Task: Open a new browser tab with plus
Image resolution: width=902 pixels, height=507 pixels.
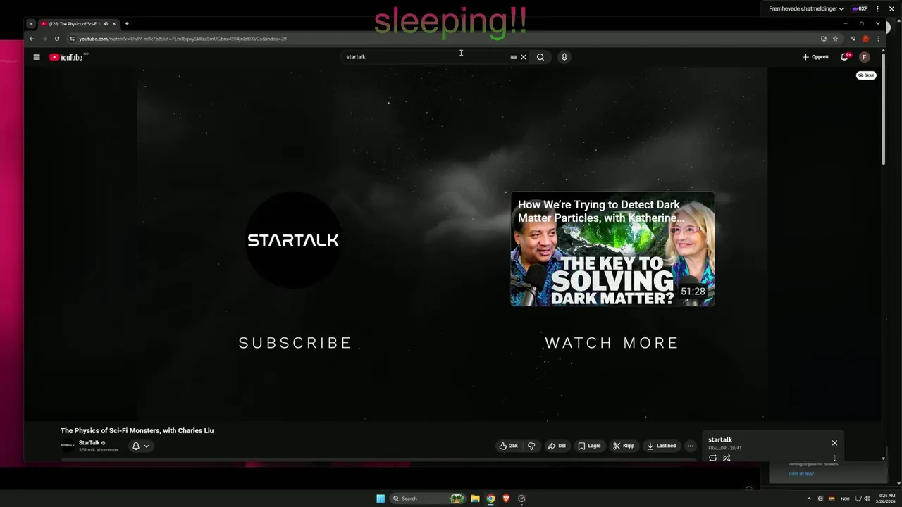Action: 127,24
